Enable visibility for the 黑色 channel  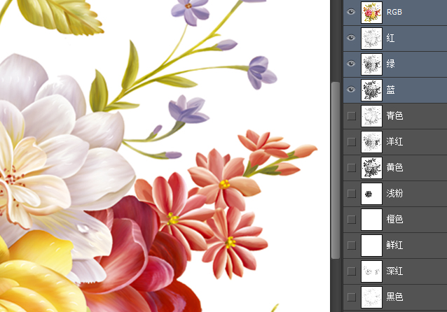(352, 297)
